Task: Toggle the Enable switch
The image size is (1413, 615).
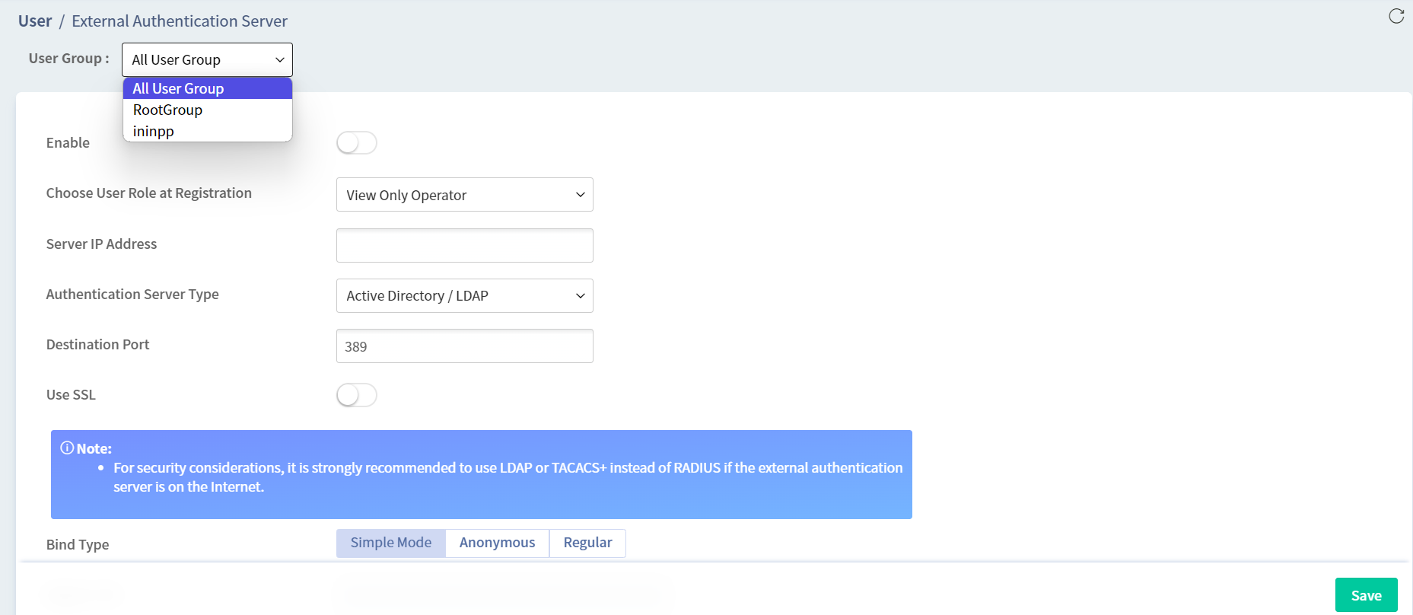Action: [x=357, y=142]
